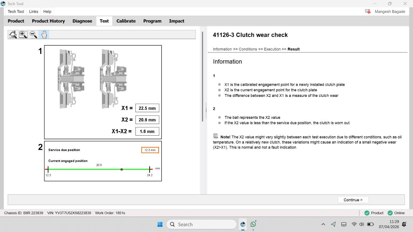
Task: Open Wi-Fi network settings in tray
Action: pyautogui.click(x=354, y=224)
